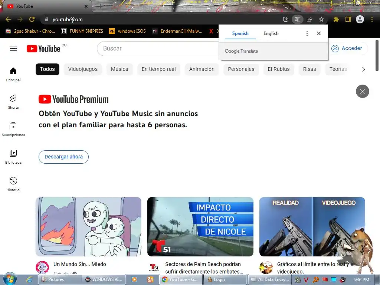Image resolution: width=380 pixels, height=285 pixels.
Task: Click the taskbar clock showing 5:36 PM
Action: tap(361, 280)
